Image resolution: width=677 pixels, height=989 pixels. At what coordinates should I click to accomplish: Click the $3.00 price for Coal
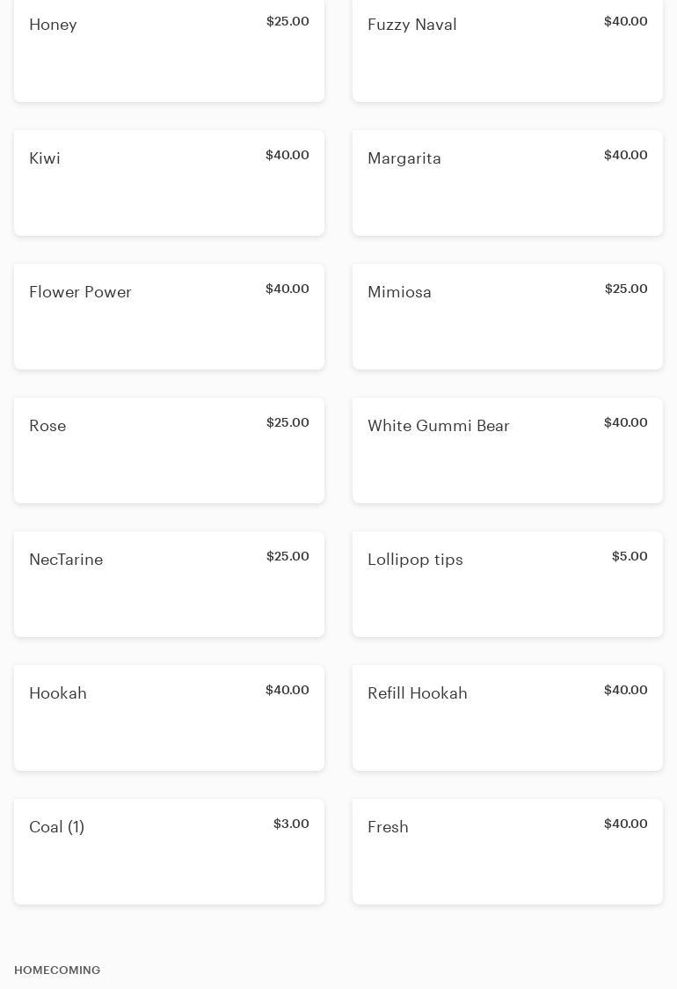click(x=291, y=824)
